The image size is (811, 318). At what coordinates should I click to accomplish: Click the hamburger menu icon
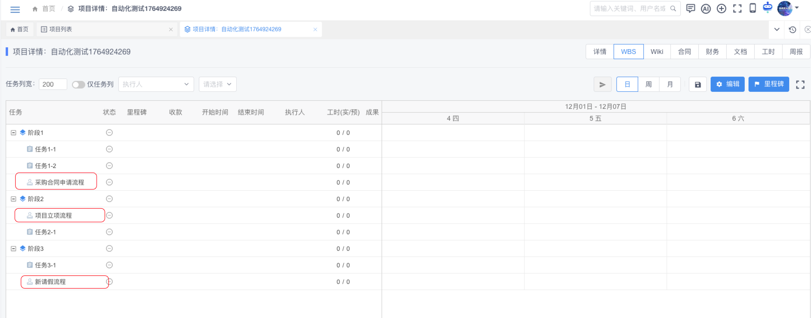pyautogui.click(x=15, y=9)
